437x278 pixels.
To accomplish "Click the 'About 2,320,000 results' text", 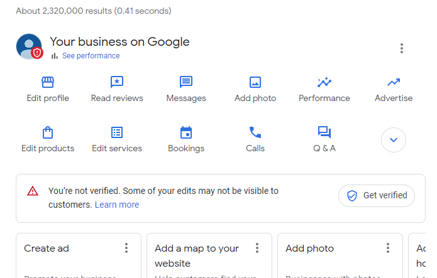I will point(93,11).
